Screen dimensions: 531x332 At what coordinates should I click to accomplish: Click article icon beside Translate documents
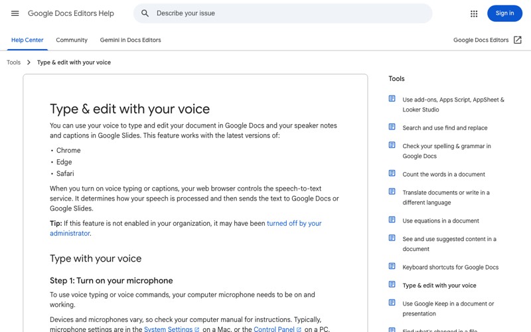click(x=392, y=191)
